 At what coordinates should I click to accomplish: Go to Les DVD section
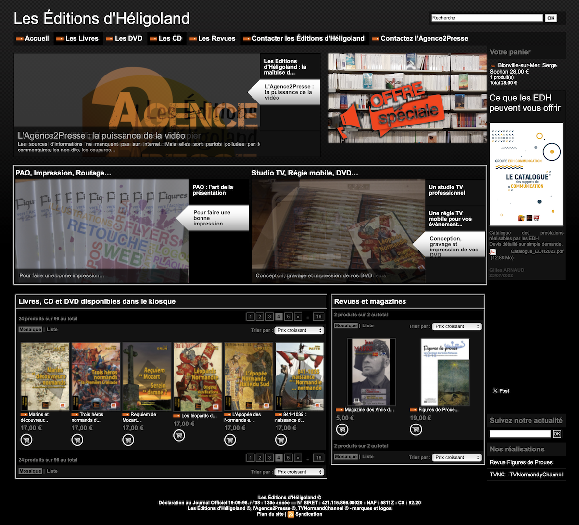coord(125,38)
